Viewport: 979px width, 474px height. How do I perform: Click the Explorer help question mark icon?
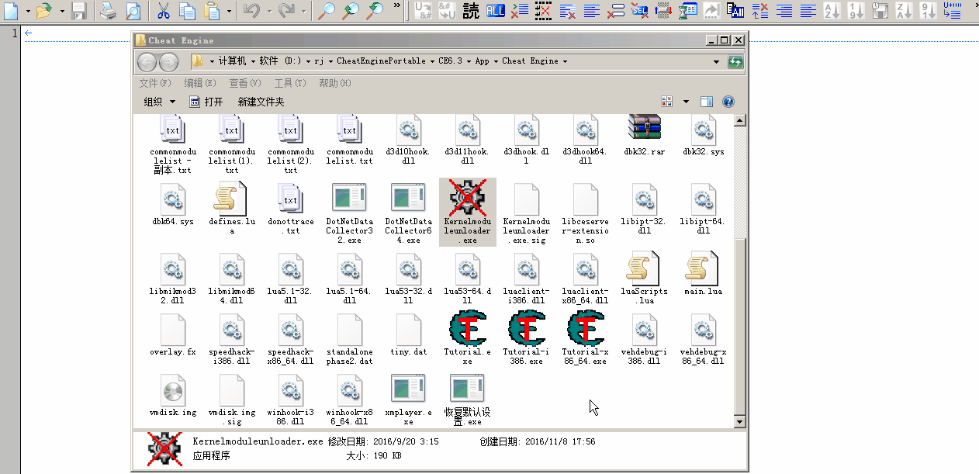point(728,102)
